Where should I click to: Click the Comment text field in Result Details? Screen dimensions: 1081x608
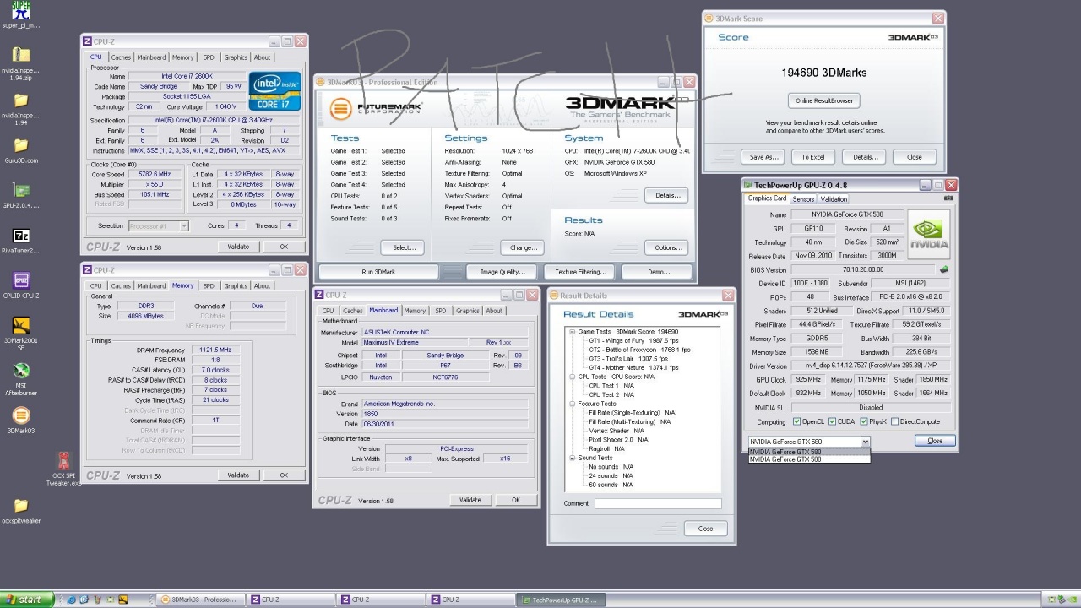point(658,503)
